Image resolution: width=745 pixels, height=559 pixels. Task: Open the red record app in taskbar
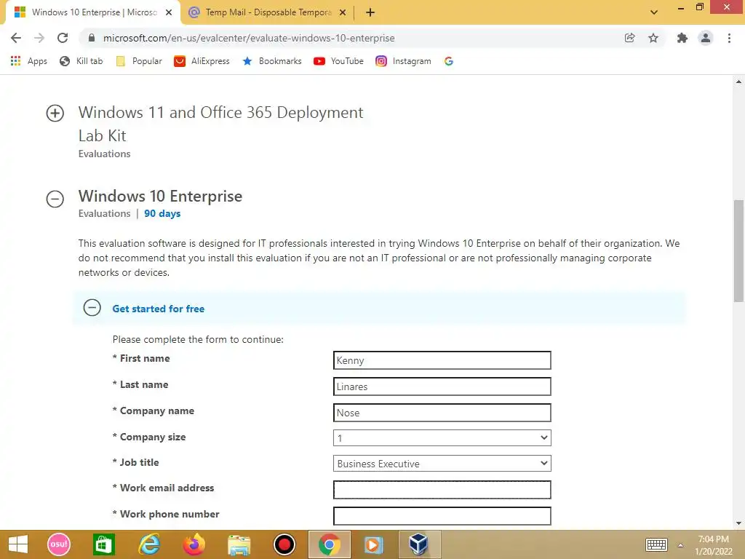coord(284,544)
